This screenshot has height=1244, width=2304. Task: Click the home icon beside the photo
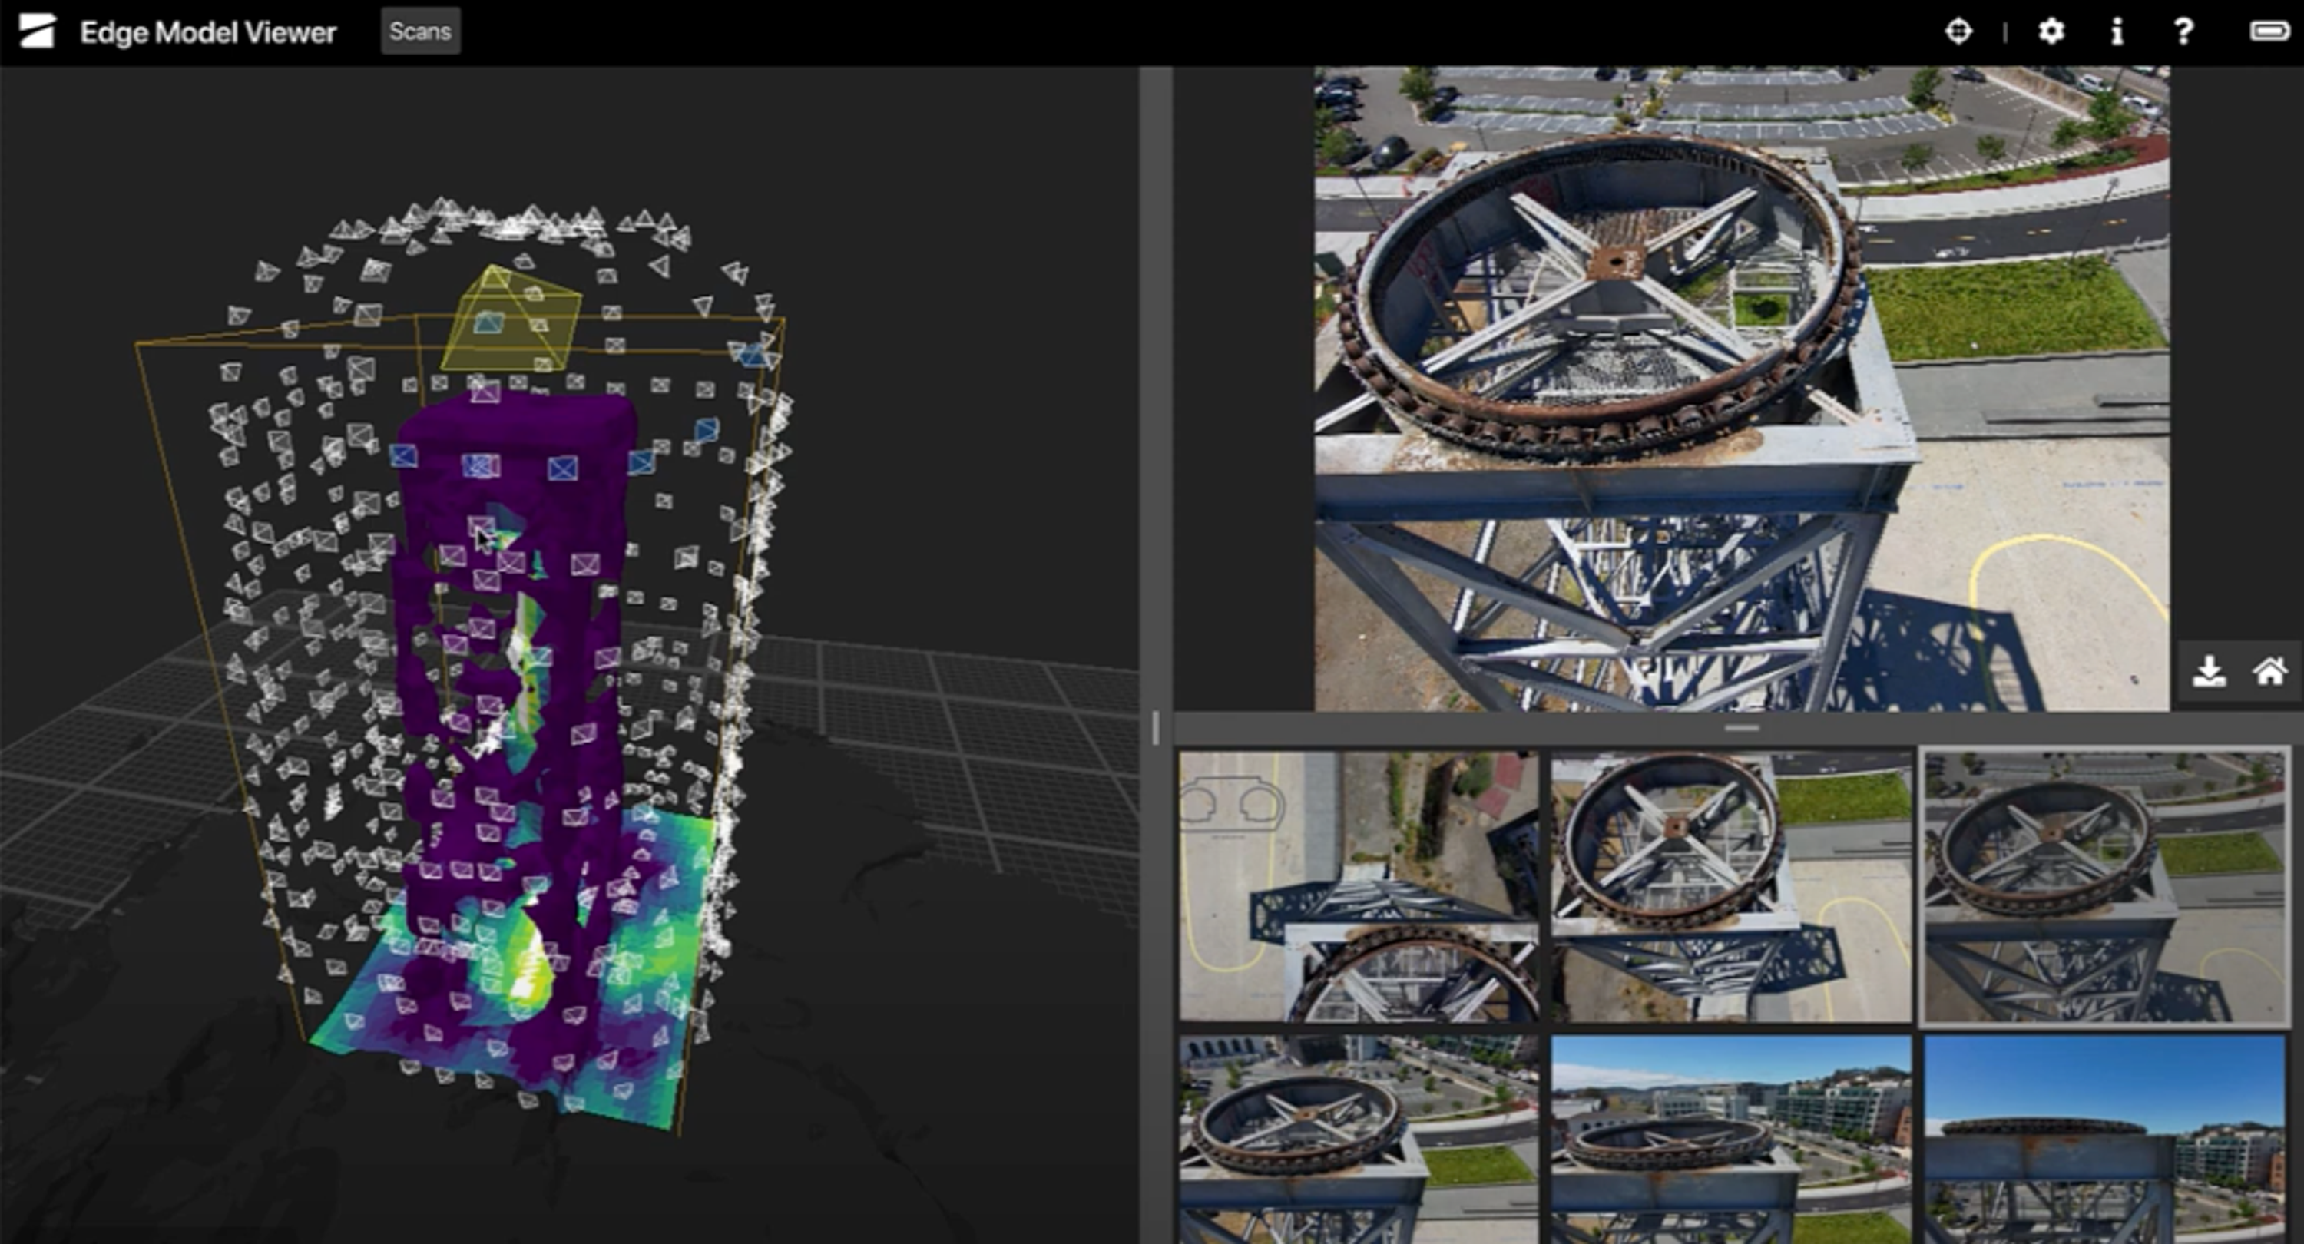coord(2270,672)
